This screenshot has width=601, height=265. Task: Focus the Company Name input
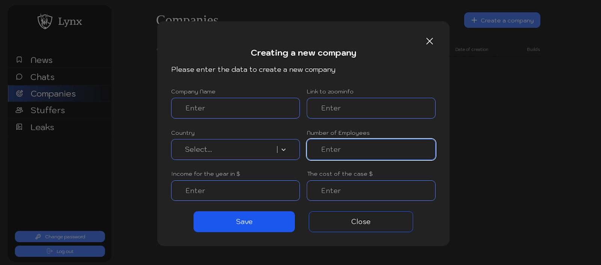click(236, 108)
